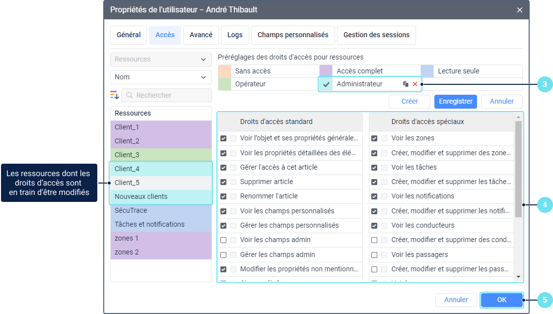Screen dimensions: 553x314
Task: Click the color sort icon beside search
Action: 115,95
